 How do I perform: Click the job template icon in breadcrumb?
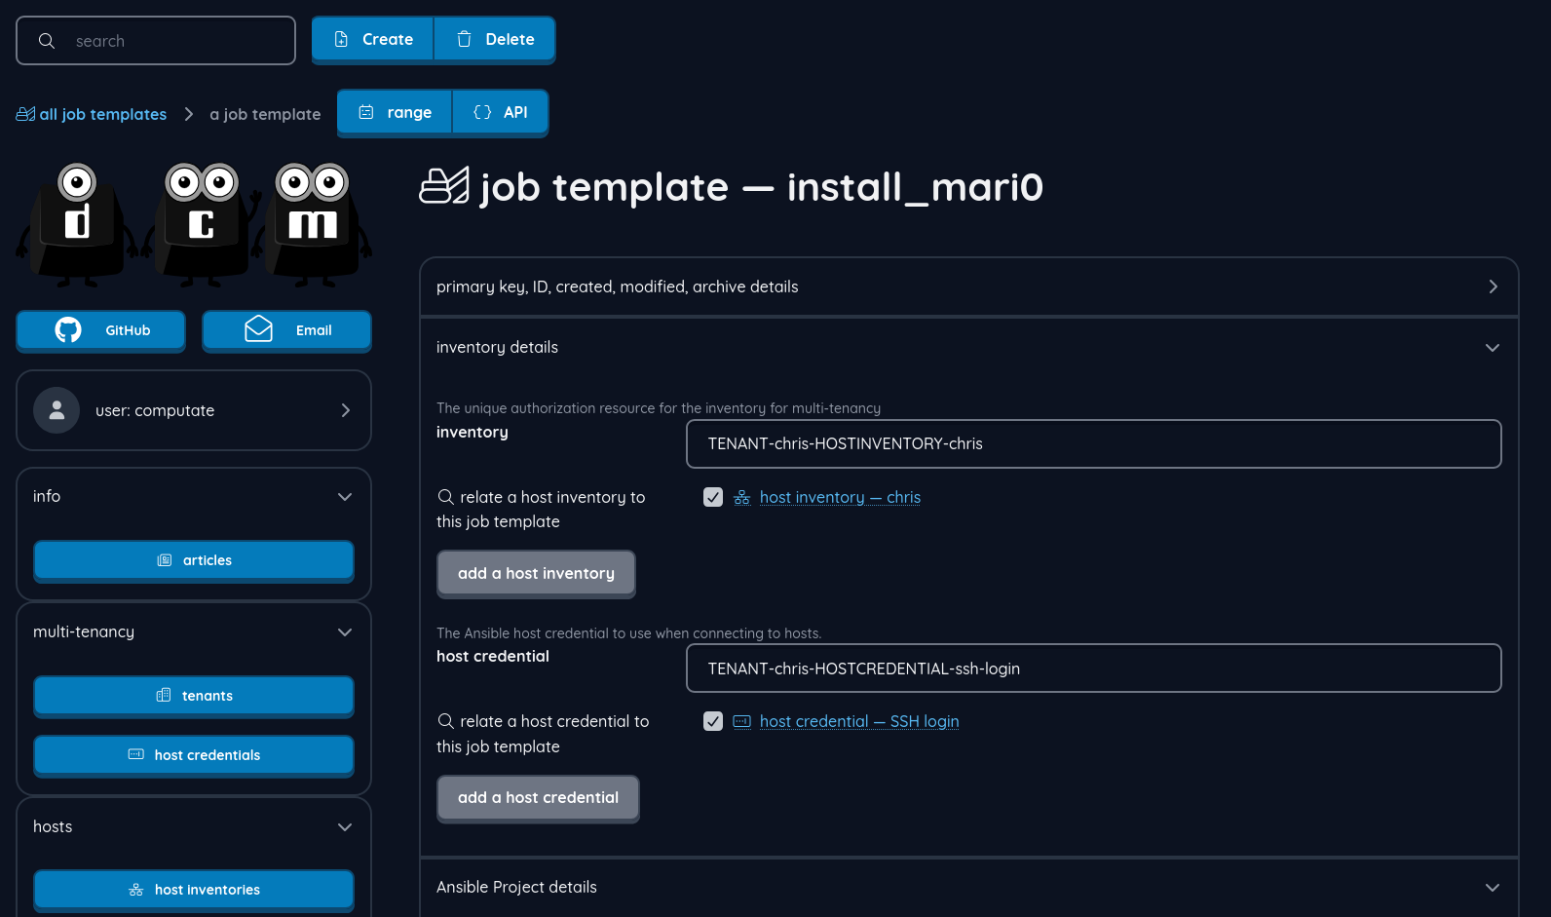coord(25,114)
